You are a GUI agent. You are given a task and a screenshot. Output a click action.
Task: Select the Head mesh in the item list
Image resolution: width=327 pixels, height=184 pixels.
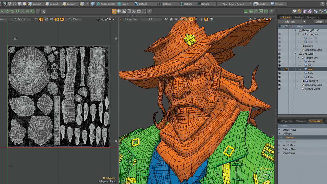tap(310, 69)
